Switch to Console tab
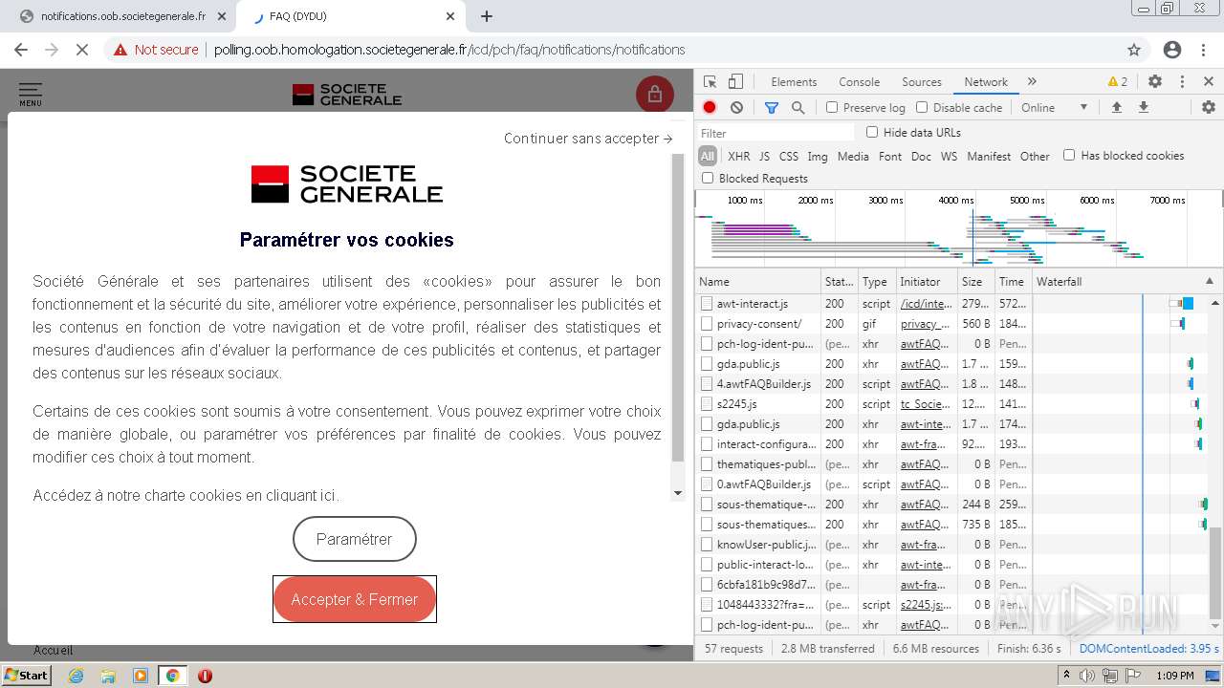1224x688 pixels. (x=859, y=82)
